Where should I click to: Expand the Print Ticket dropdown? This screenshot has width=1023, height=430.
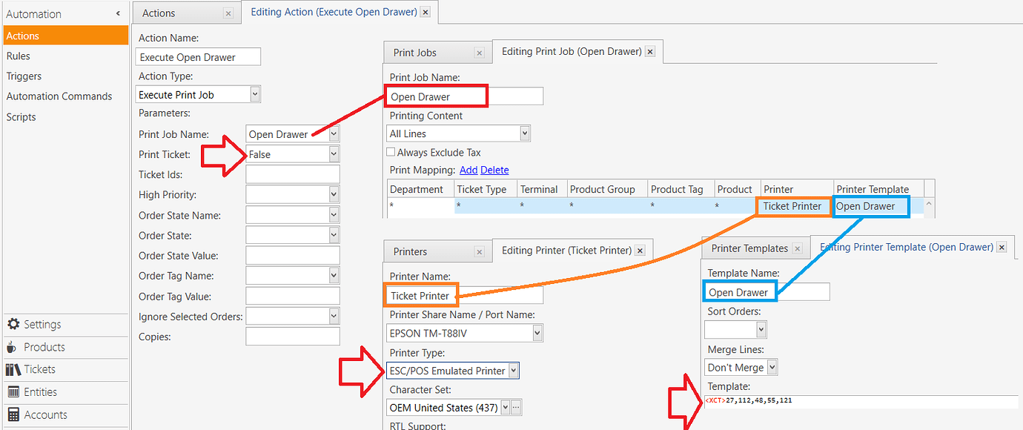334,154
